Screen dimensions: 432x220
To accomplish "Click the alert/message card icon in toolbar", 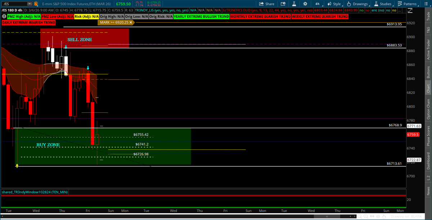I will click(283, 4).
